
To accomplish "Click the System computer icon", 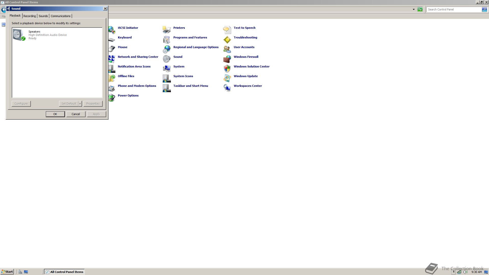I will [167, 68].
